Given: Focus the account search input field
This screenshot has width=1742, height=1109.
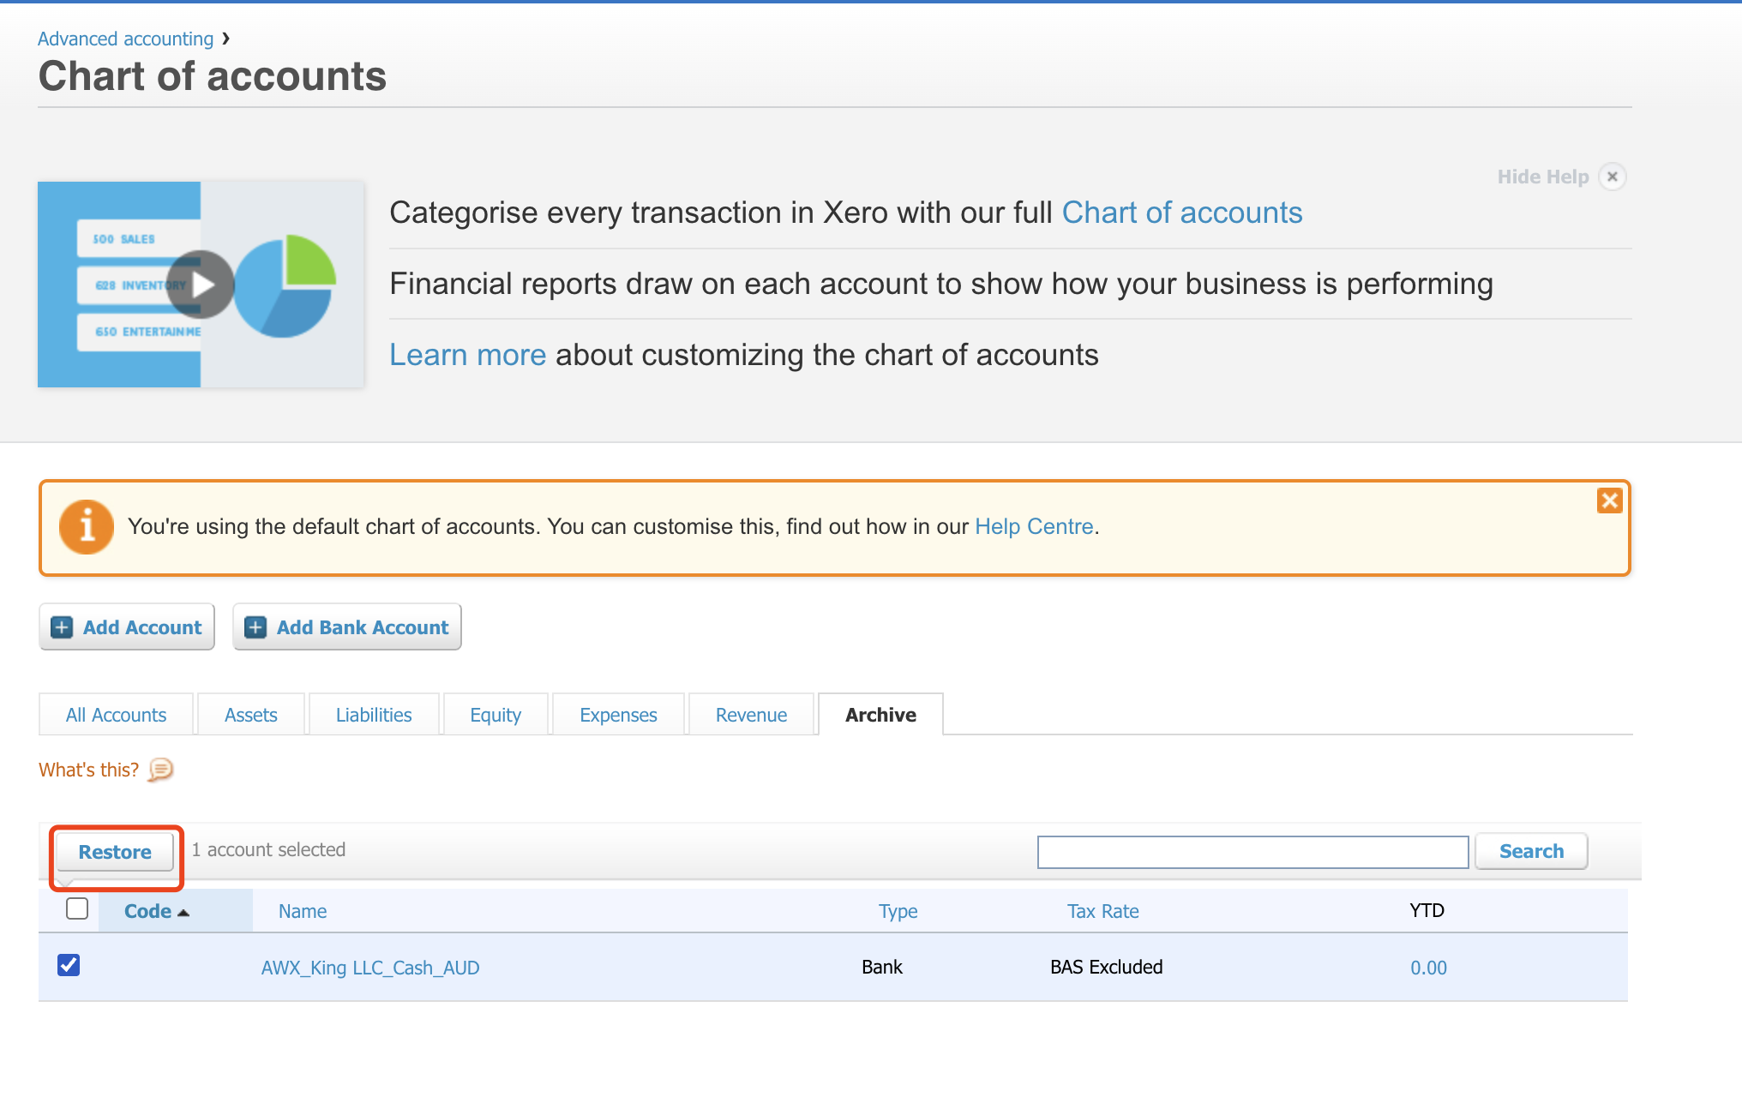Looking at the screenshot, I should click(1252, 852).
